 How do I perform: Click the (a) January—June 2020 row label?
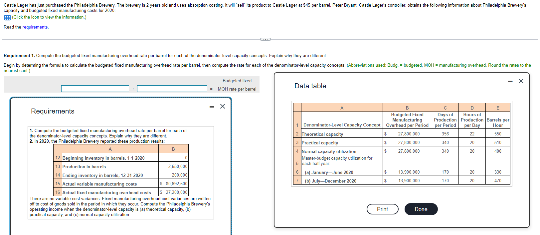pos(329,172)
